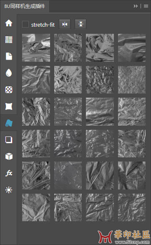Select fourth texture thumbnail in last row

click(132, 207)
